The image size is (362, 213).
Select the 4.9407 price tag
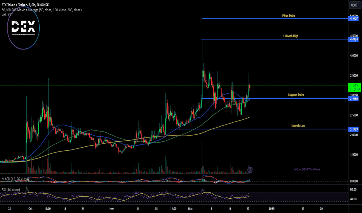pos(354,19)
